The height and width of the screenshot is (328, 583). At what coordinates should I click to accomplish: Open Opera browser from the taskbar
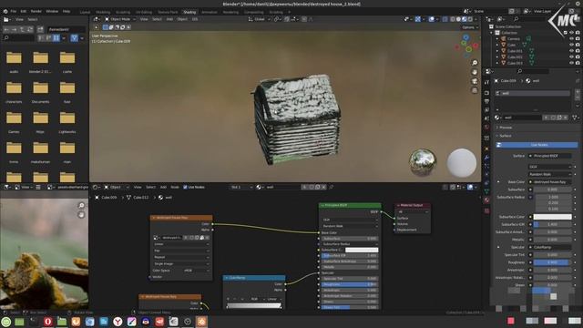47,322
